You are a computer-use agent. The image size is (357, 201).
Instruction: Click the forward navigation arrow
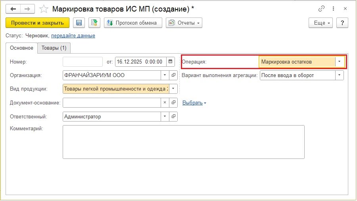click(27, 9)
